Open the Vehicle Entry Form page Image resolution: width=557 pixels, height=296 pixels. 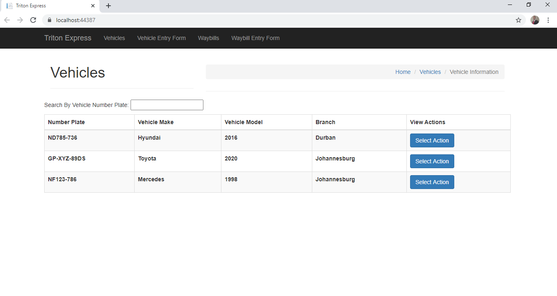click(161, 38)
